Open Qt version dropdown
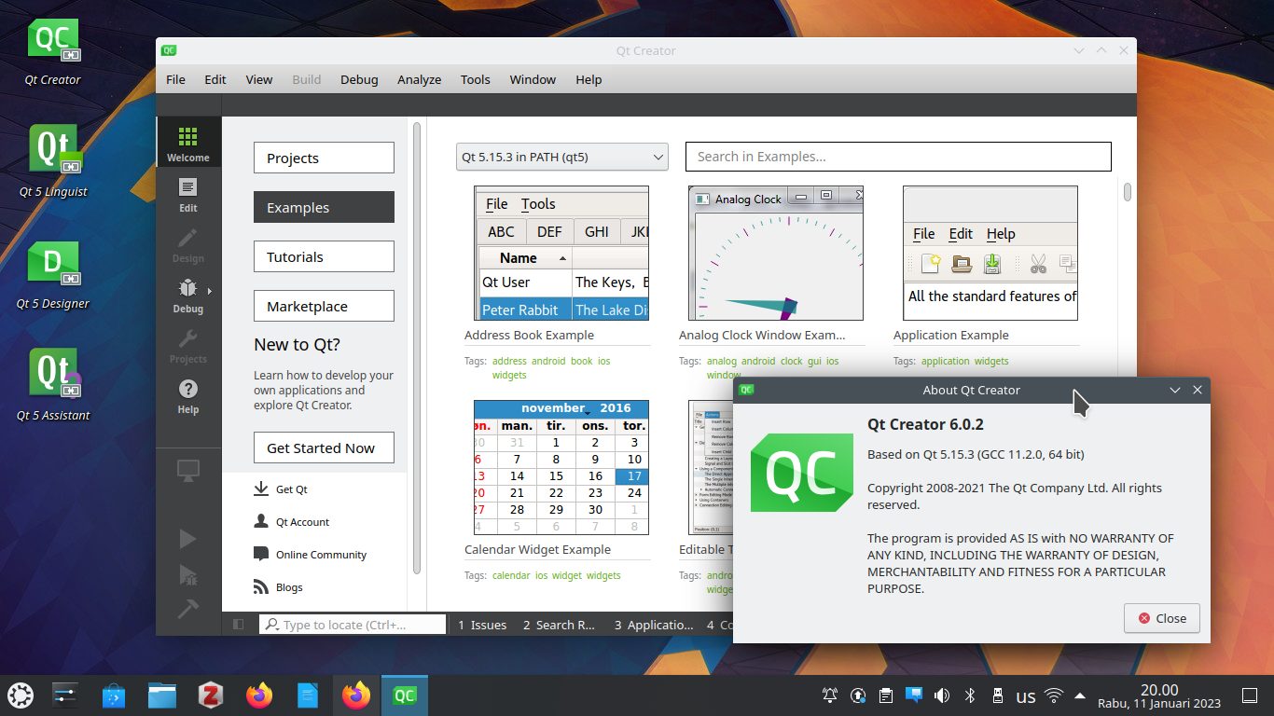The width and height of the screenshot is (1274, 716). [x=562, y=157]
